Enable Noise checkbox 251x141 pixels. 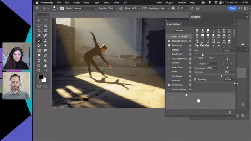coord(169,72)
